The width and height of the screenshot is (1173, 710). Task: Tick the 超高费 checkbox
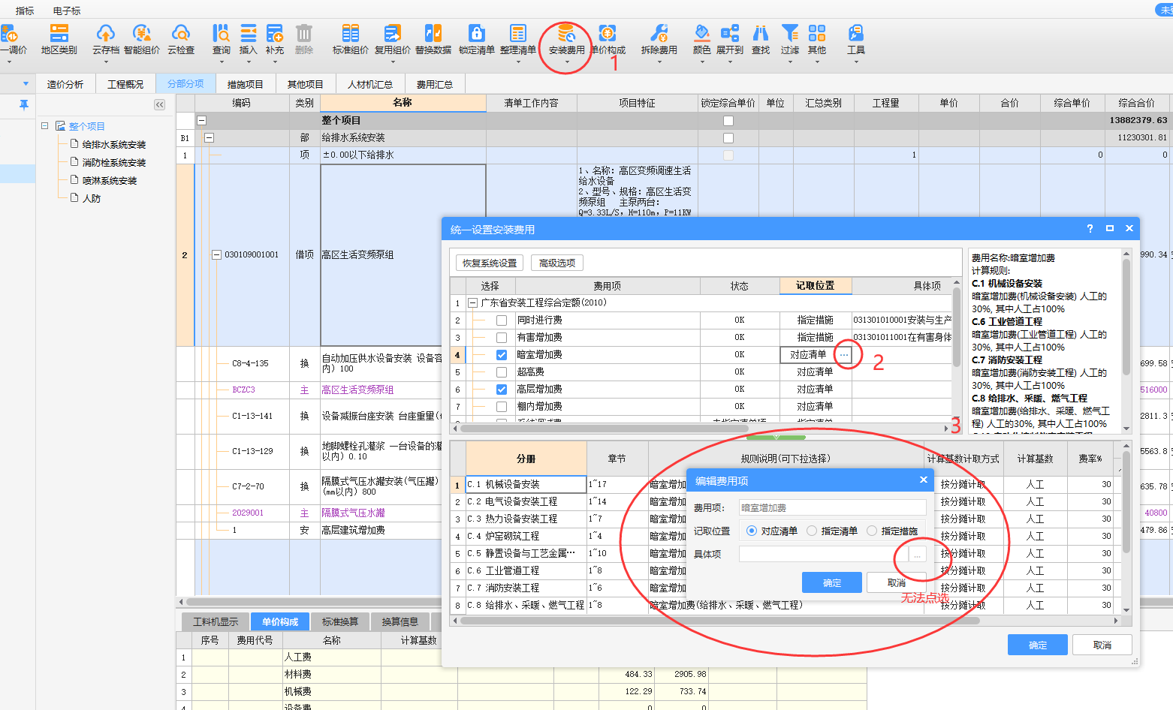tap(502, 372)
